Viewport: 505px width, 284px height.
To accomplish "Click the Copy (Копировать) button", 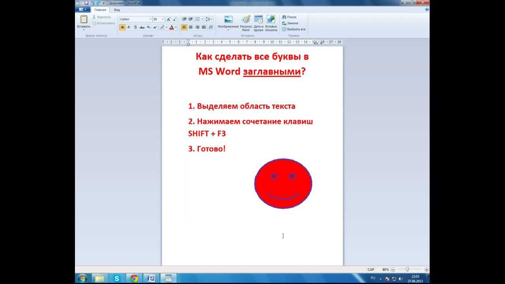I will point(103,23).
